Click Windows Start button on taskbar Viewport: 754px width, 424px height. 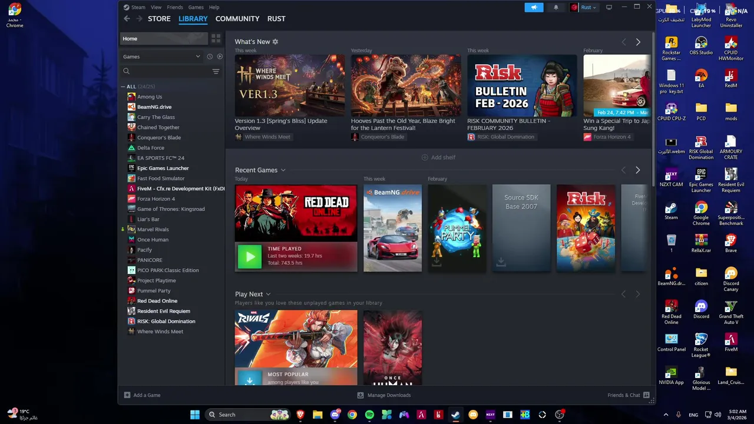(x=195, y=415)
